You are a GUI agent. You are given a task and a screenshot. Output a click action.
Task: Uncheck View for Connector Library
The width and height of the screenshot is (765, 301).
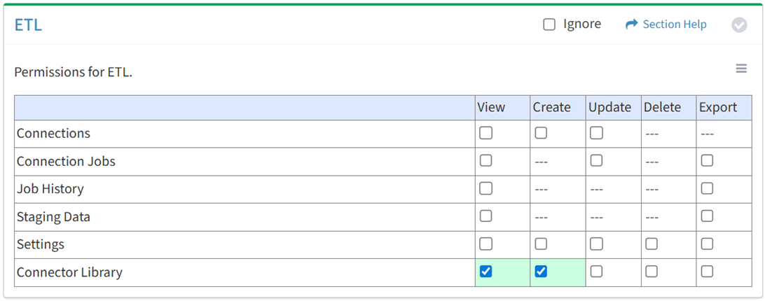pyautogui.click(x=485, y=272)
